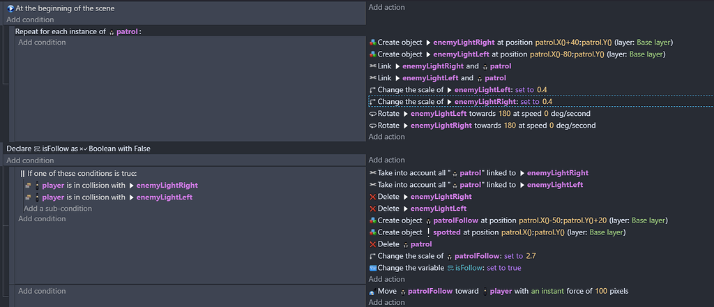714x307 pixels.
Task: Click Rotate icon of enemyLightLeft action
Action: click(372, 114)
